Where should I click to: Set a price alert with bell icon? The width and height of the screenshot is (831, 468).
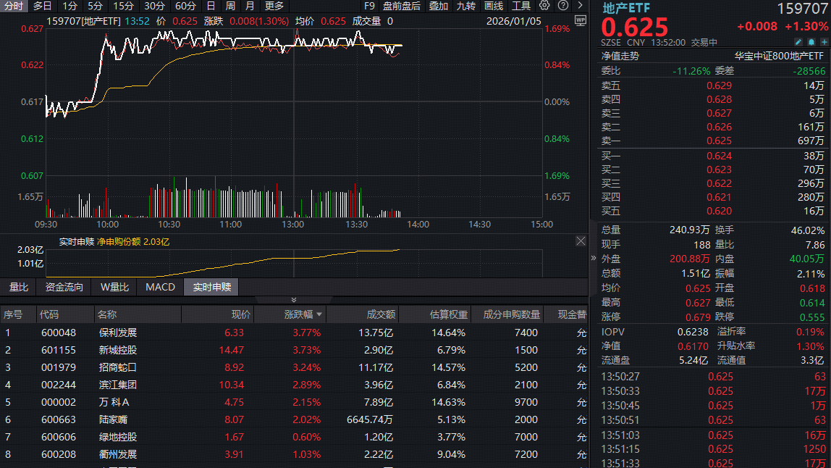point(812,42)
